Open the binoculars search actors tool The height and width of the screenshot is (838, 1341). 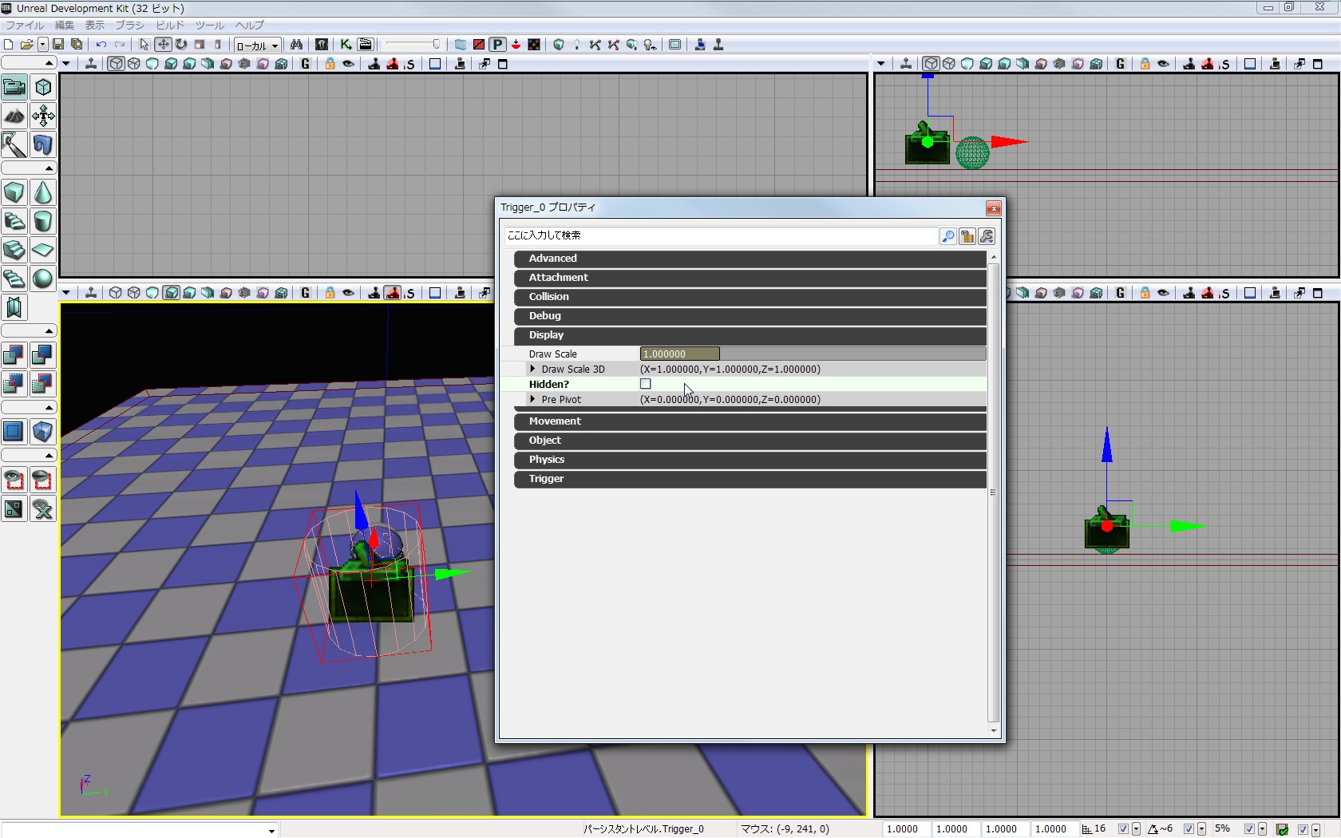pyautogui.click(x=296, y=45)
